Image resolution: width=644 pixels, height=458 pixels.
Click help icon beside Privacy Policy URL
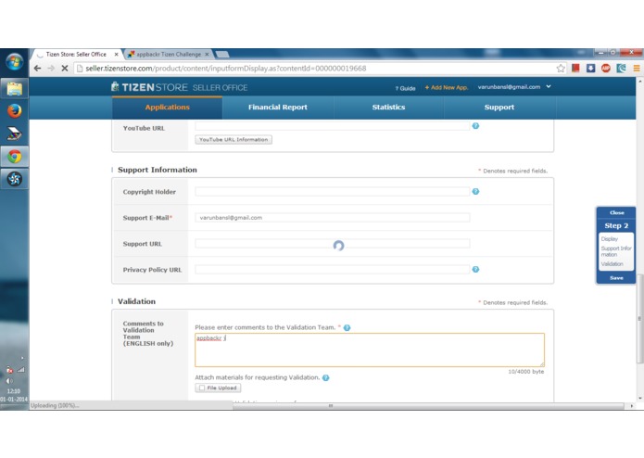point(475,270)
